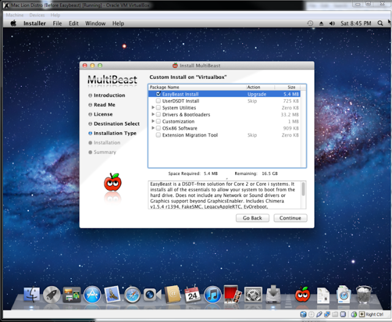Open the Installer menu
Screen dimensions: 392x322
[34, 23]
